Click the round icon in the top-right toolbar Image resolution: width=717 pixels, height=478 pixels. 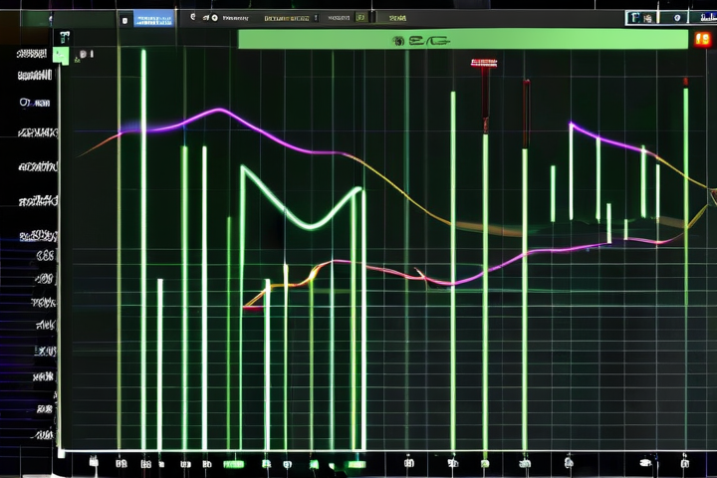pyautogui.click(x=679, y=18)
